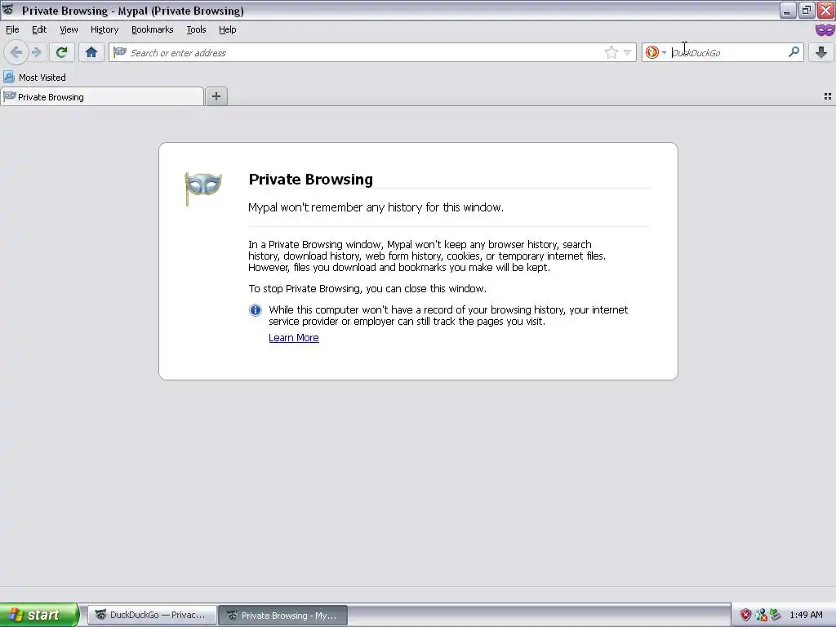
Task: Reload the current page
Action: coord(61,52)
